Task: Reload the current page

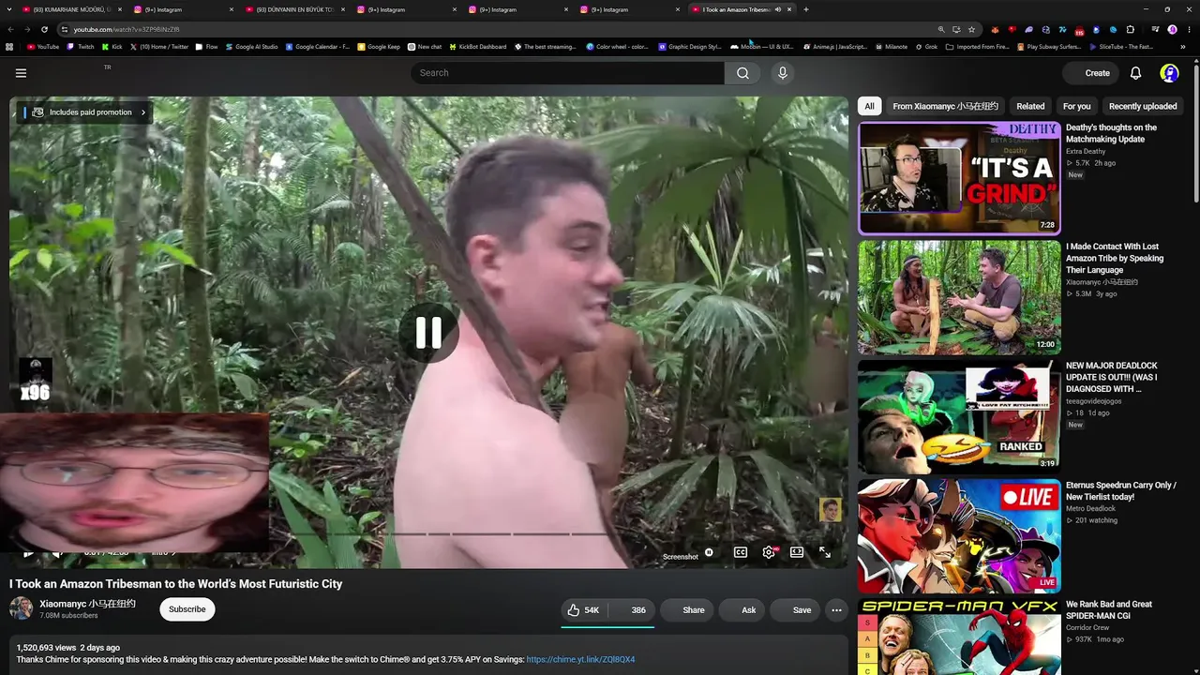Action: [x=44, y=29]
